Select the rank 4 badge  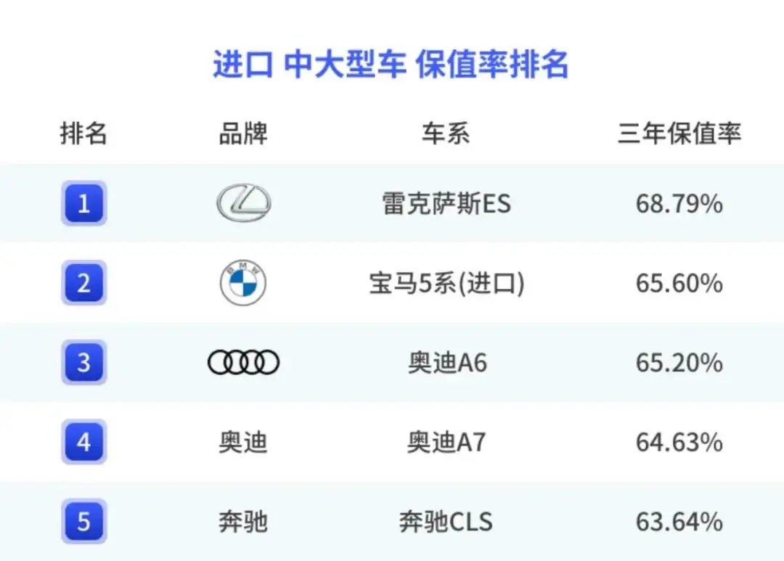84,441
